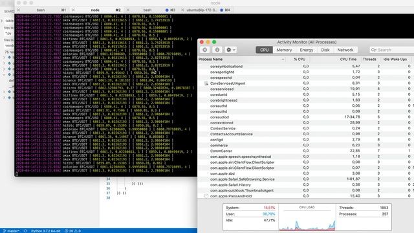Switch to the first bash terminal tab

41,10
